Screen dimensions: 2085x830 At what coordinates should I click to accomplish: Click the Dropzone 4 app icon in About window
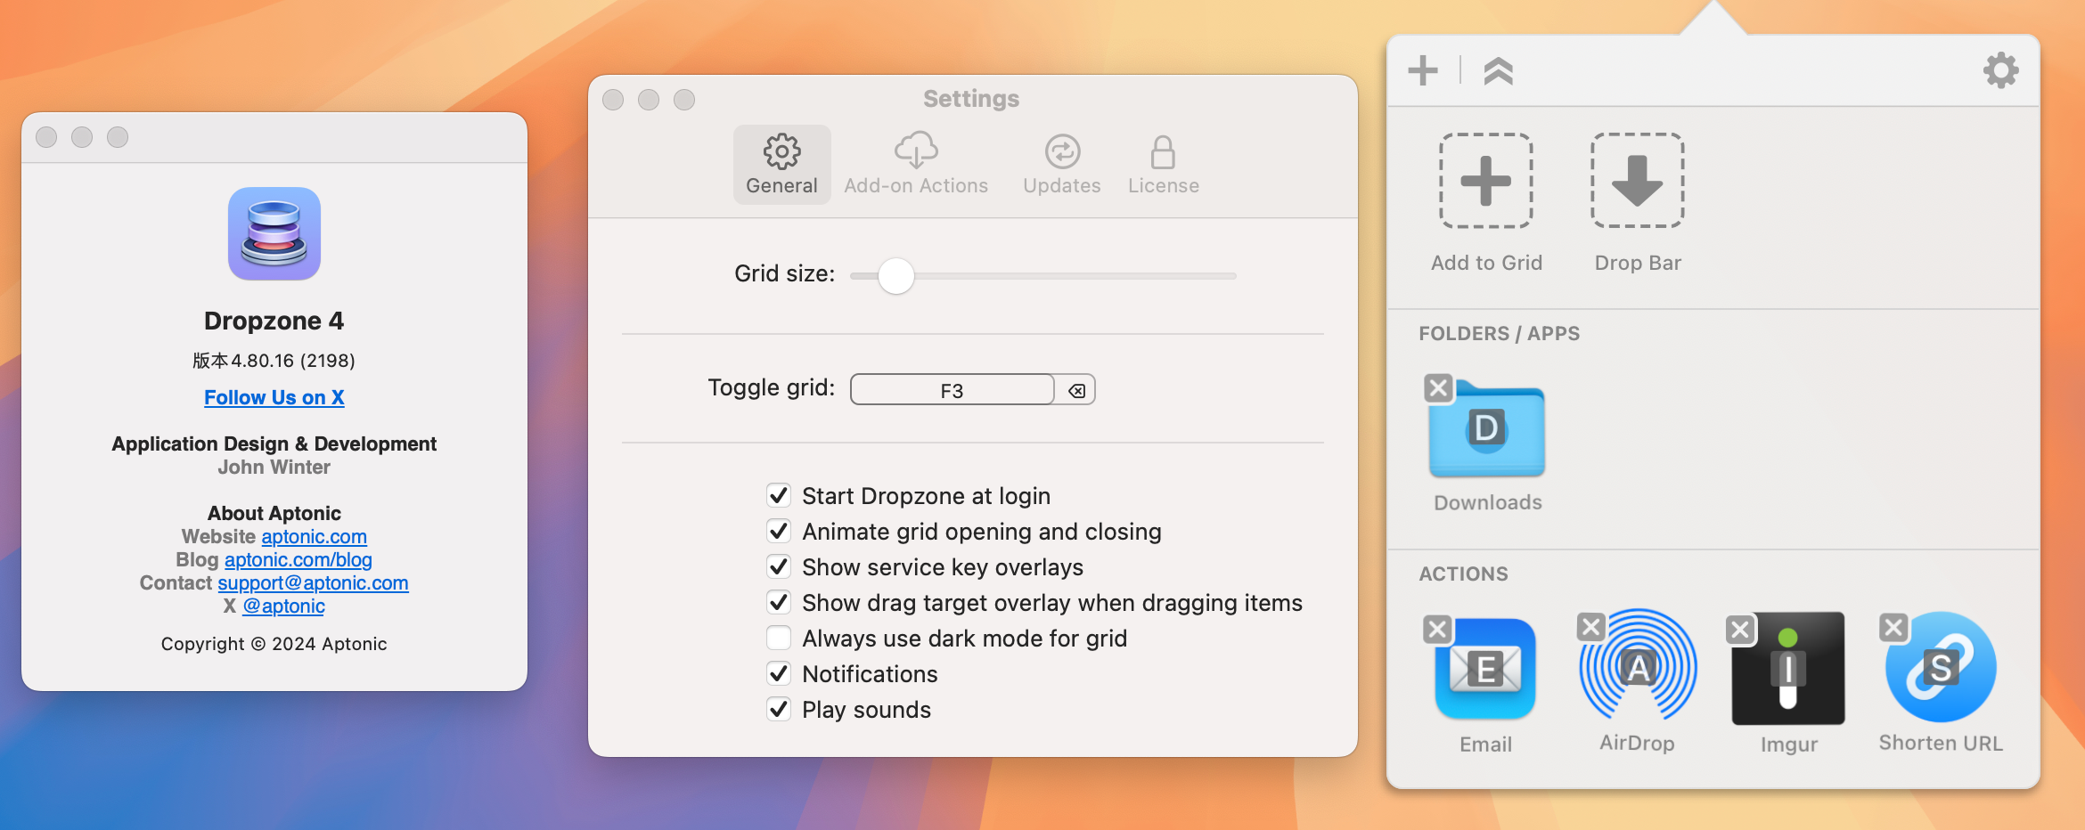(274, 233)
